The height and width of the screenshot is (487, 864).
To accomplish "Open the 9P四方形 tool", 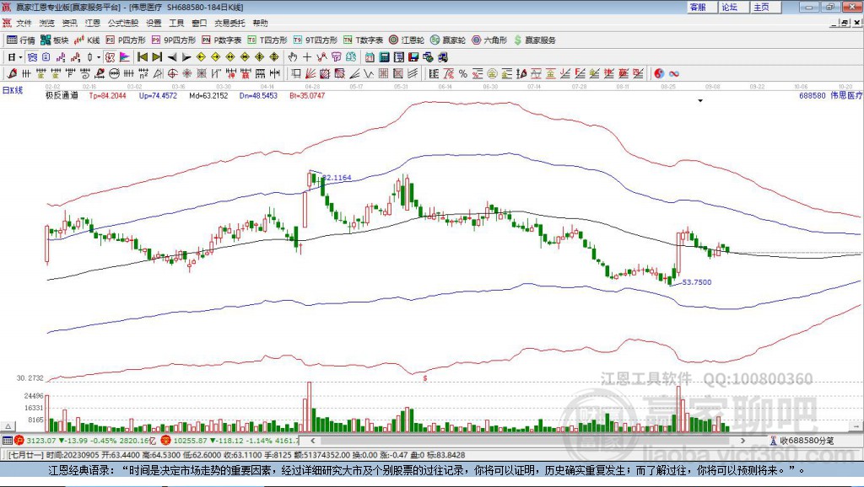I will pos(174,40).
